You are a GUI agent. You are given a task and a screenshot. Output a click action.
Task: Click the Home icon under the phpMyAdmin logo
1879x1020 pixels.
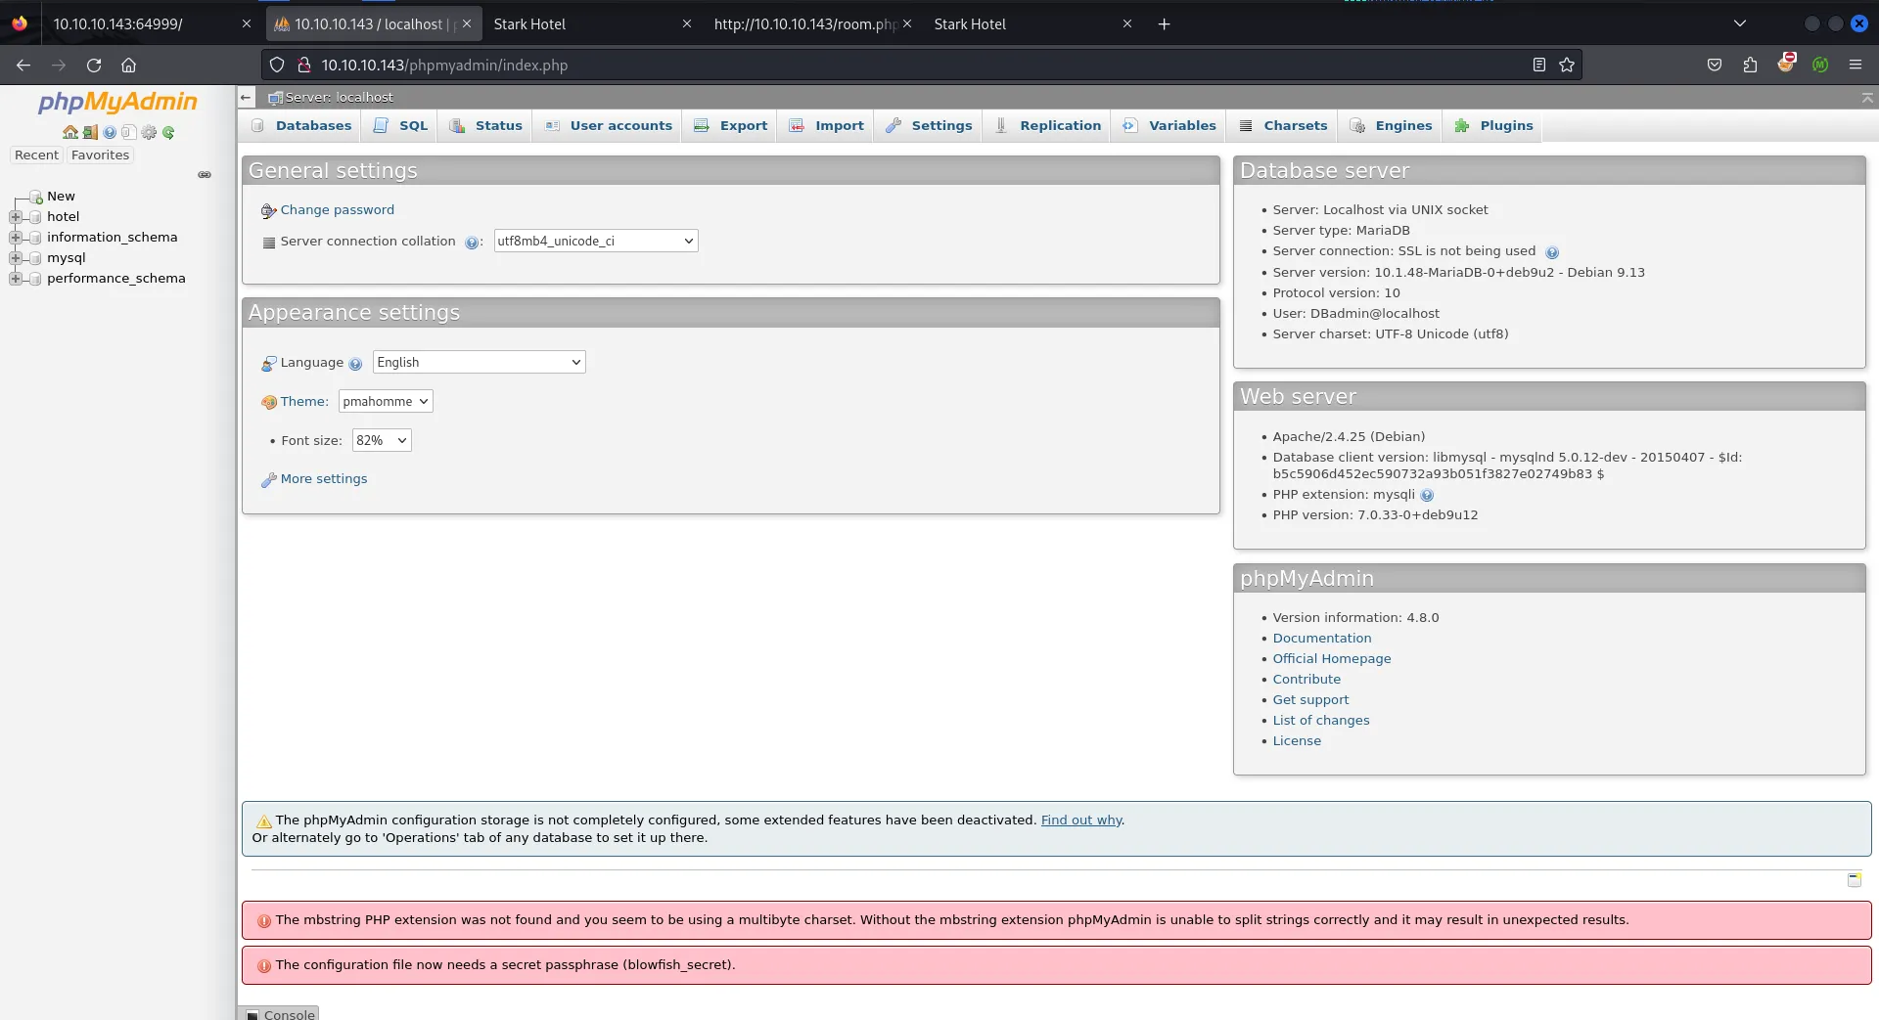pos(69,132)
